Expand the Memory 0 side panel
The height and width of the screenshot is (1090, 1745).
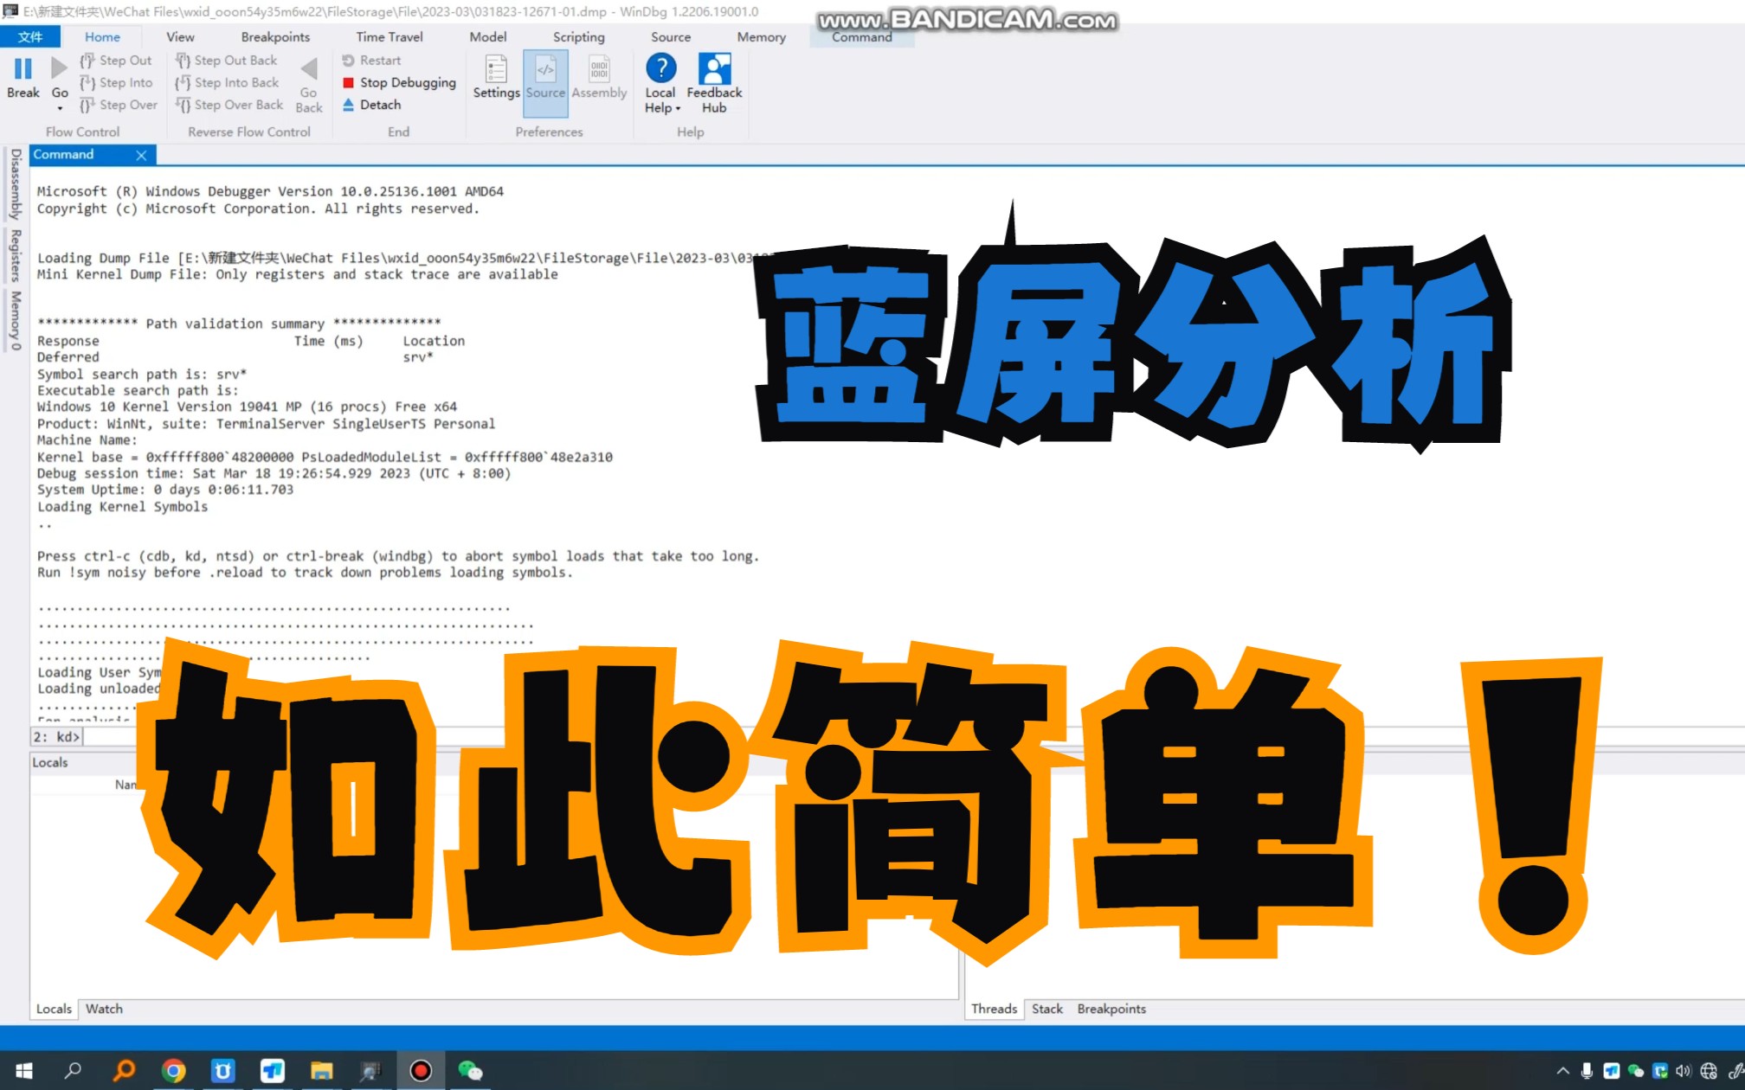[15, 320]
